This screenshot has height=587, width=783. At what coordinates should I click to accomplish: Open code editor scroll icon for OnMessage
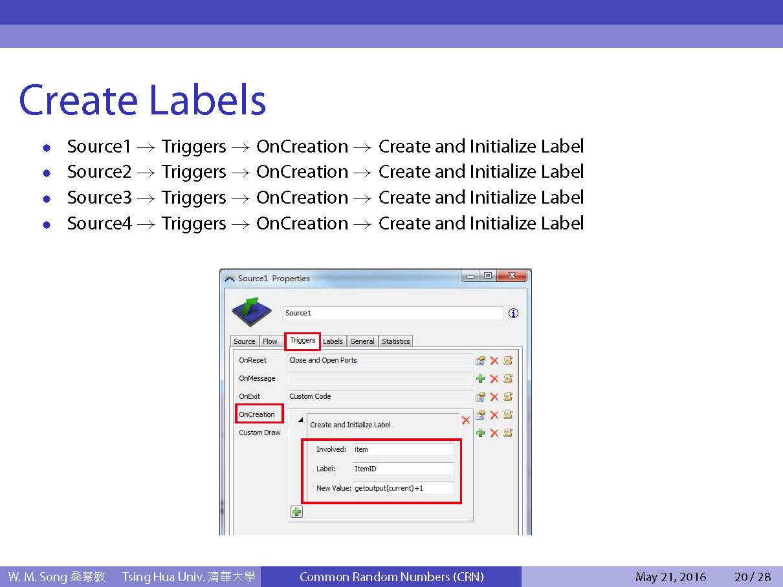(508, 379)
